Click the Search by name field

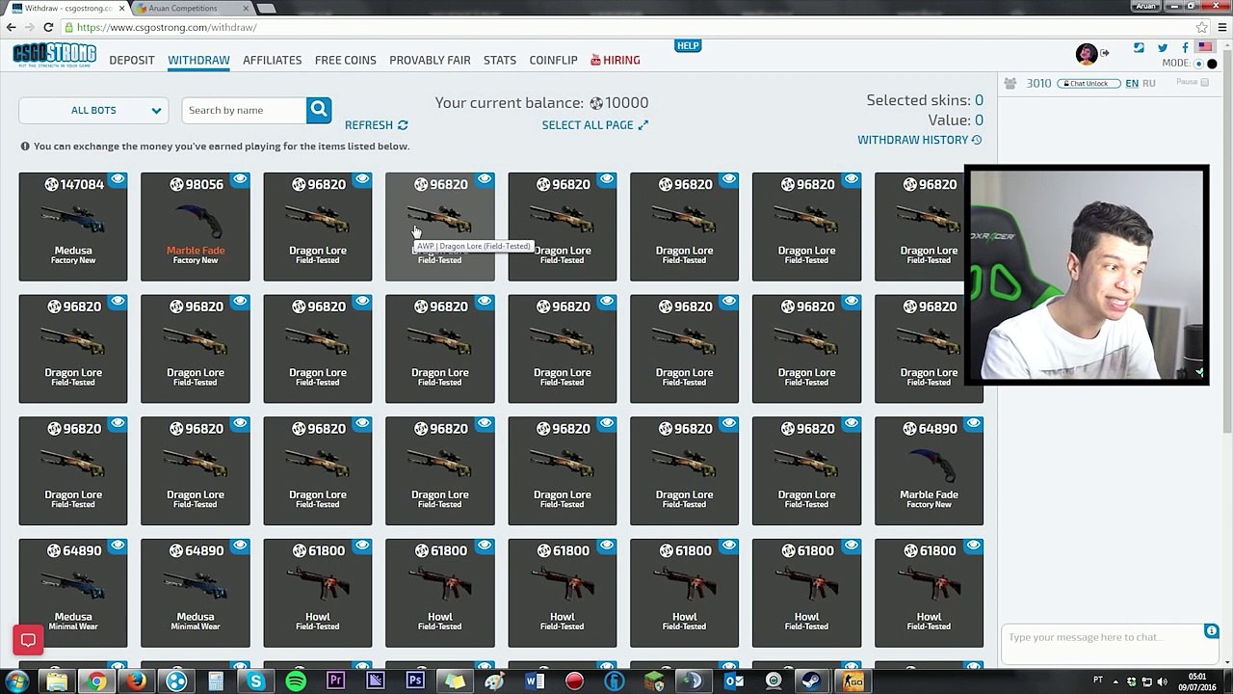pyautogui.click(x=245, y=110)
